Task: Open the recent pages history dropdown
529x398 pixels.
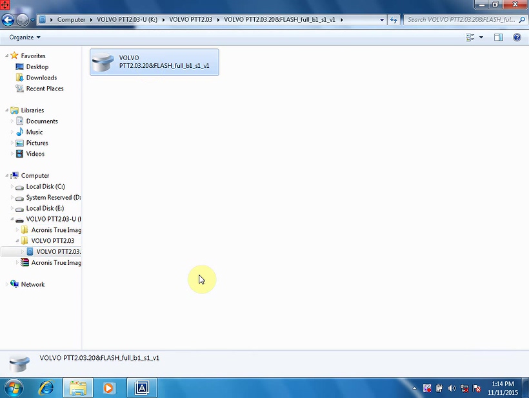Action: (x=32, y=20)
